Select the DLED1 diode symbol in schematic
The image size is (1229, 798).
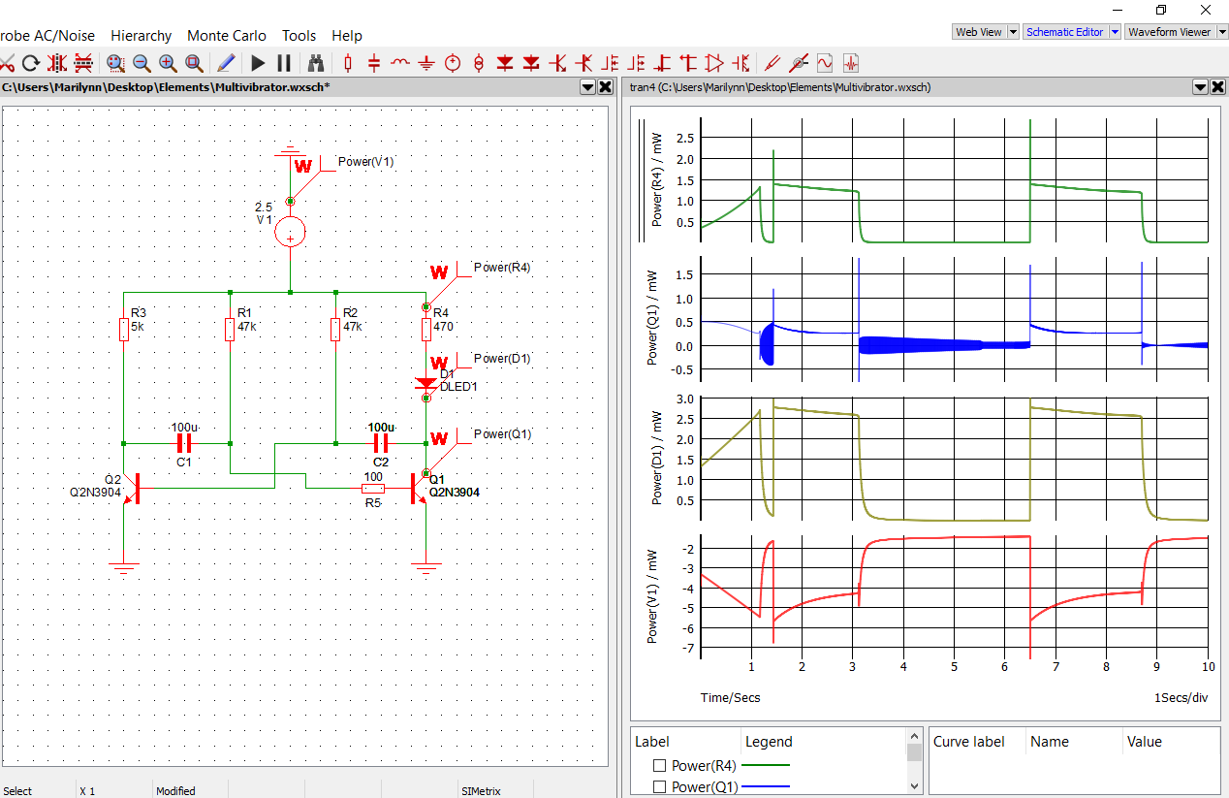425,382
